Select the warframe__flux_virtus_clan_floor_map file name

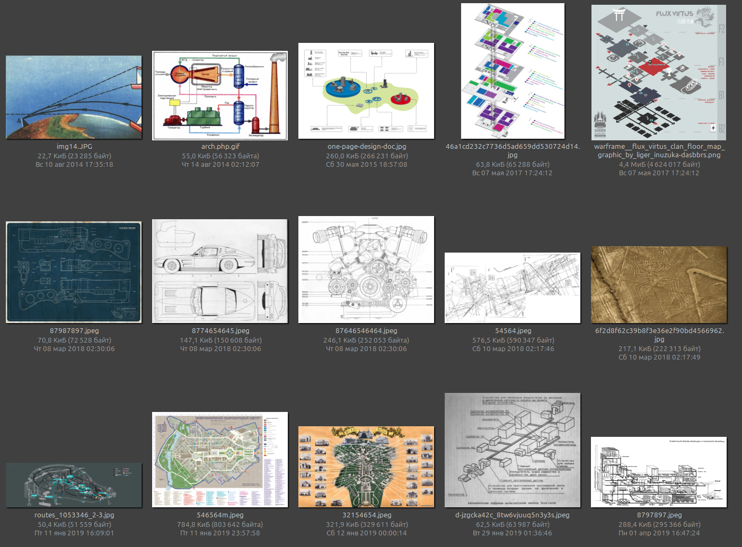click(x=659, y=151)
